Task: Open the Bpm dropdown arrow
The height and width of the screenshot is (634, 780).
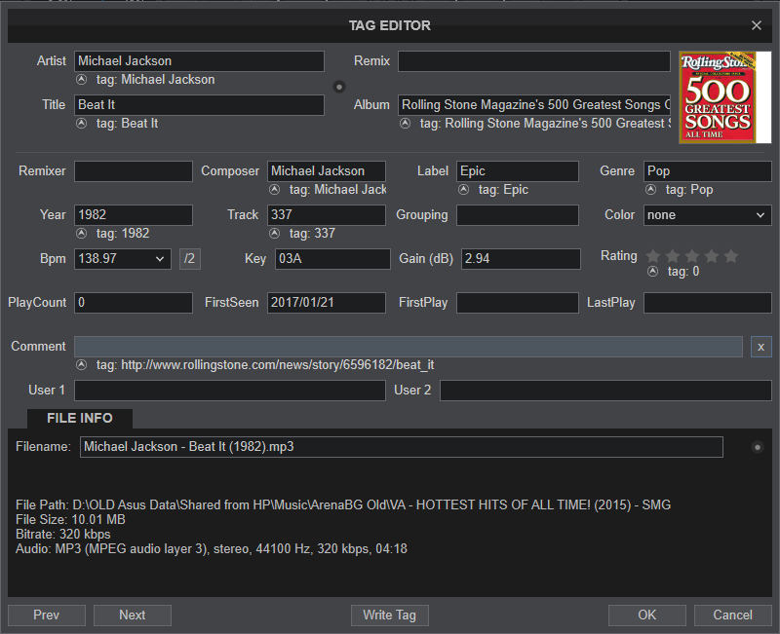Action: [x=160, y=259]
